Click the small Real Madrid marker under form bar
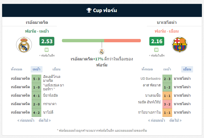This screenshot has width=204, height=138. click(102, 52)
